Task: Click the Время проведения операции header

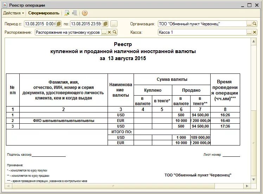Action: click(x=225, y=90)
